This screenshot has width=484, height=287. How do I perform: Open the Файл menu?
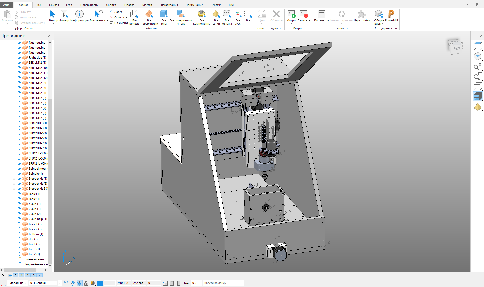6,5
